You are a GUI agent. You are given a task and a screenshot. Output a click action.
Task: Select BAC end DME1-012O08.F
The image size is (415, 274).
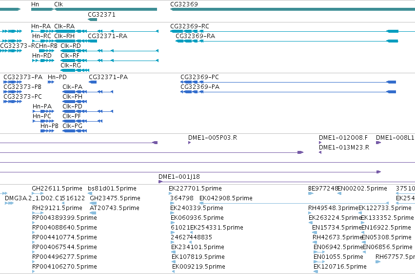pos(343,138)
